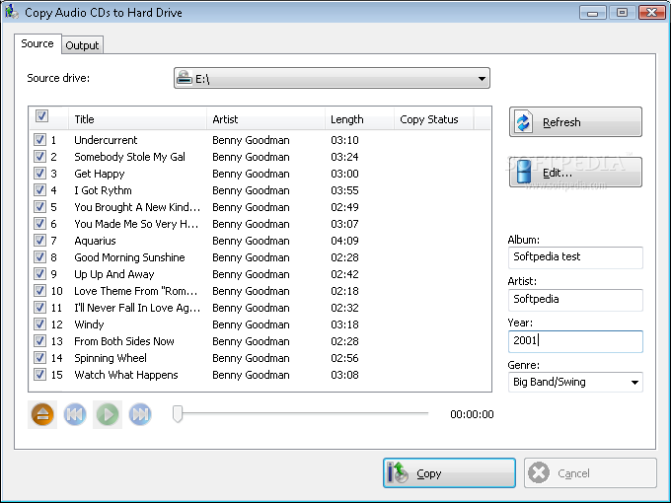Select the Source tab
Image resolution: width=671 pixels, height=503 pixels.
tap(37, 44)
